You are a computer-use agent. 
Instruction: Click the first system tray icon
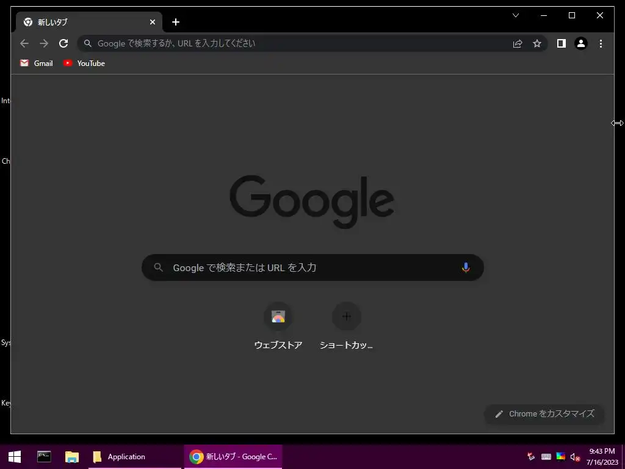point(531,457)
